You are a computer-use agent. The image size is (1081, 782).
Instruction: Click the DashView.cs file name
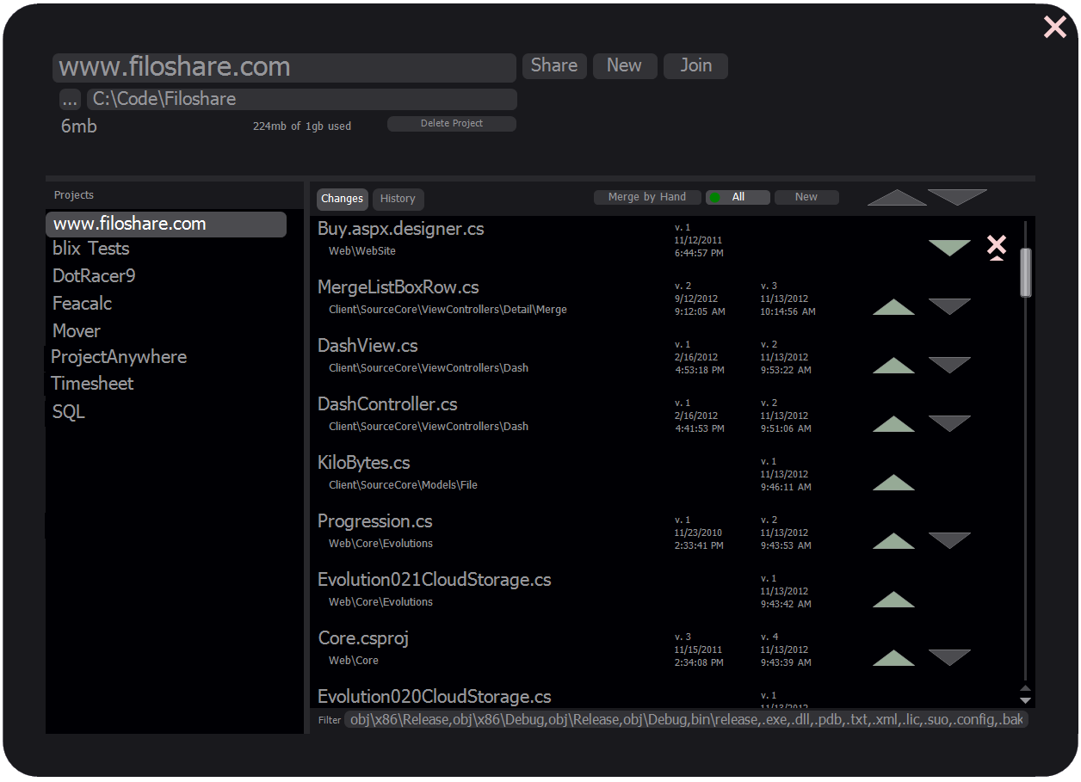368,346
